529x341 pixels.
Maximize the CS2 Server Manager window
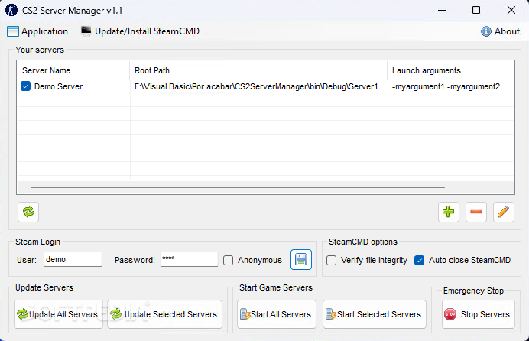pos(476,10)
